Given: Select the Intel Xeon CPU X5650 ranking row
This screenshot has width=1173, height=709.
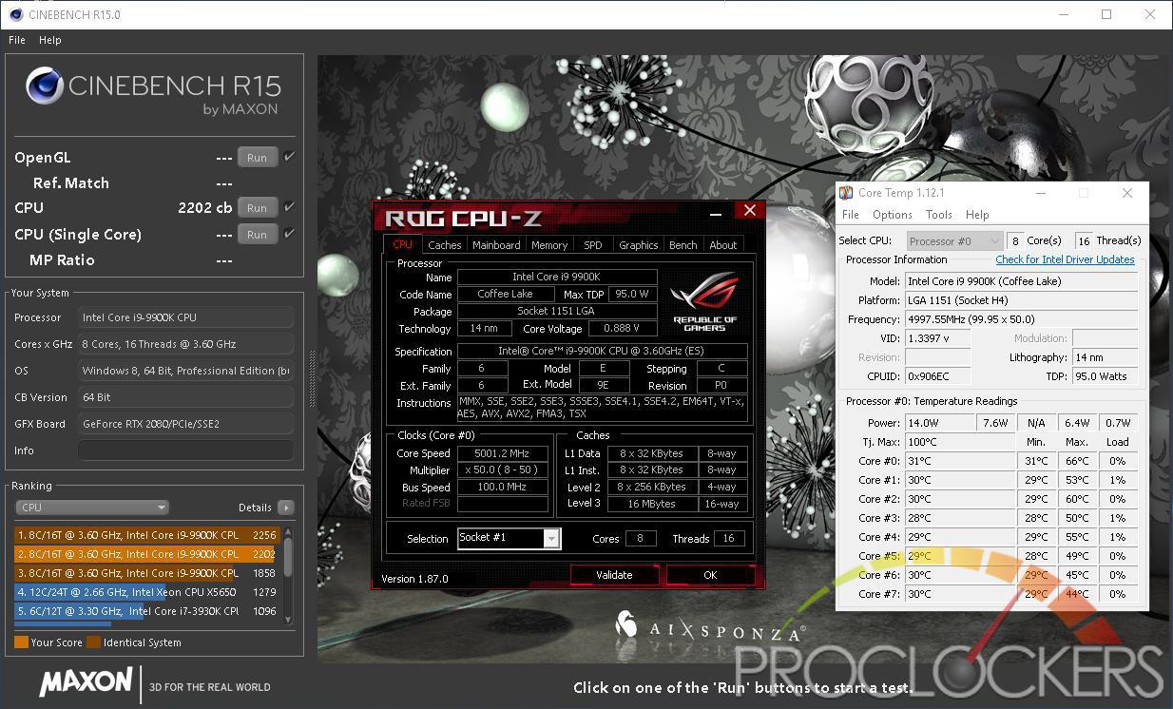Looking at the screenshot, I should tap(145, 592).
